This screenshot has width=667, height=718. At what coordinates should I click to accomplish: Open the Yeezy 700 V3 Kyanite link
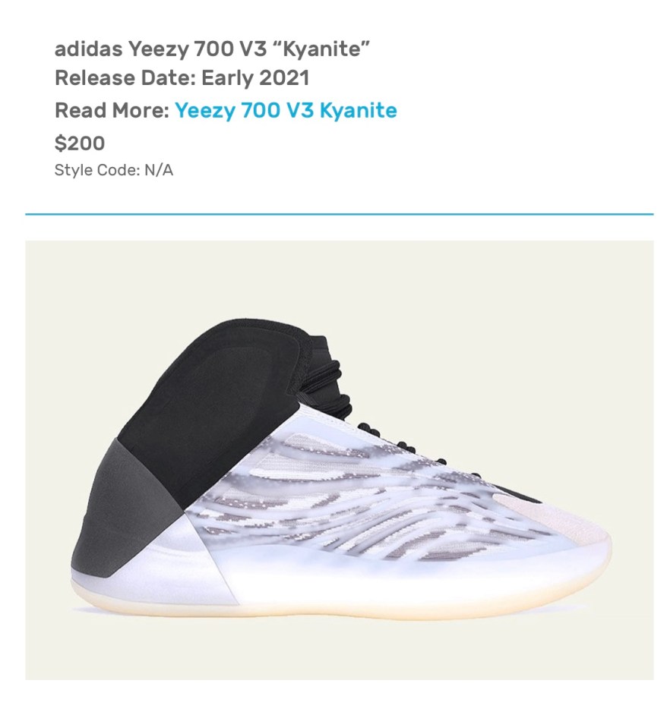(x=286, y=110)
